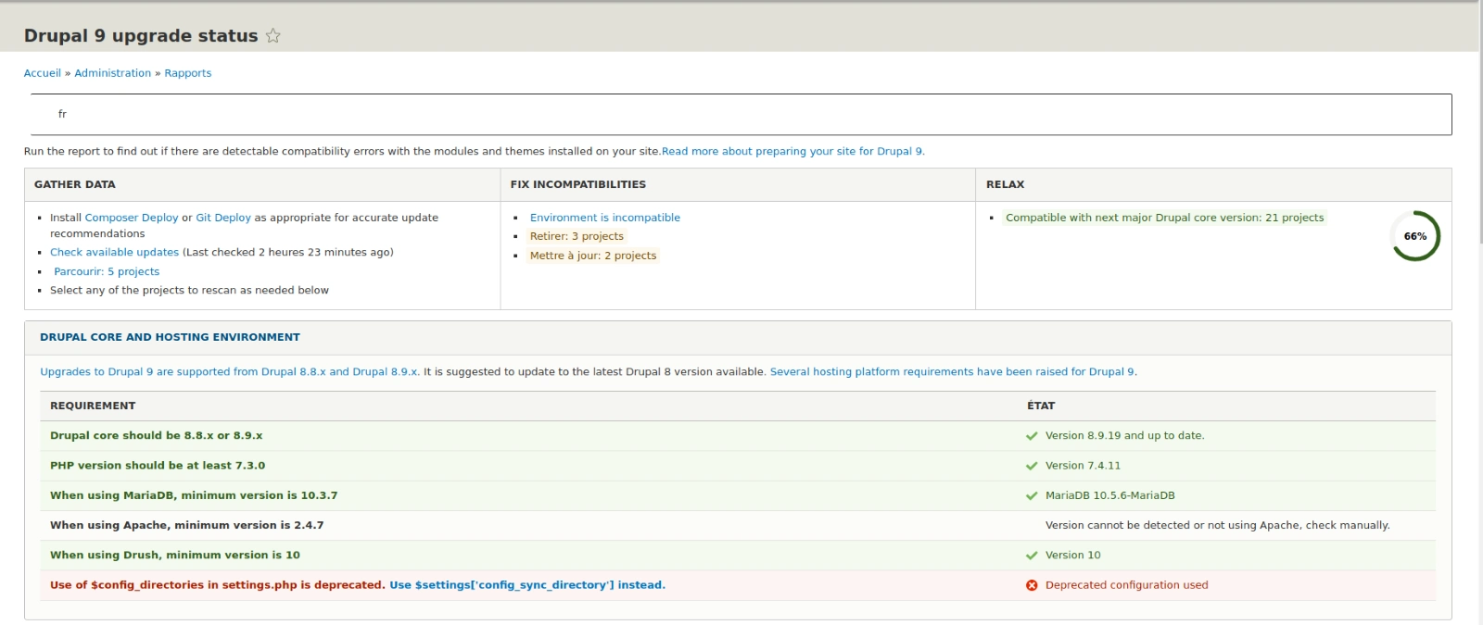Click Compatible with next major Drupal core link

click(1165, 218)
